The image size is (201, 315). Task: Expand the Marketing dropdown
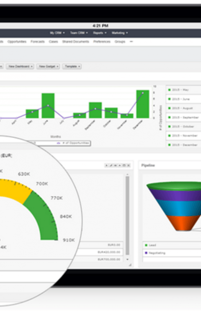tap(120, 33)
